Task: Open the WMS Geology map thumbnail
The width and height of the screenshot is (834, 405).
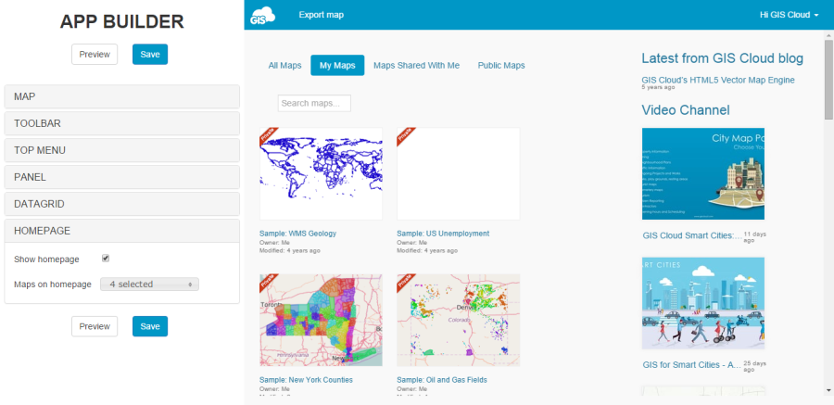Action: pyautogui.click(x=322, y=173)
